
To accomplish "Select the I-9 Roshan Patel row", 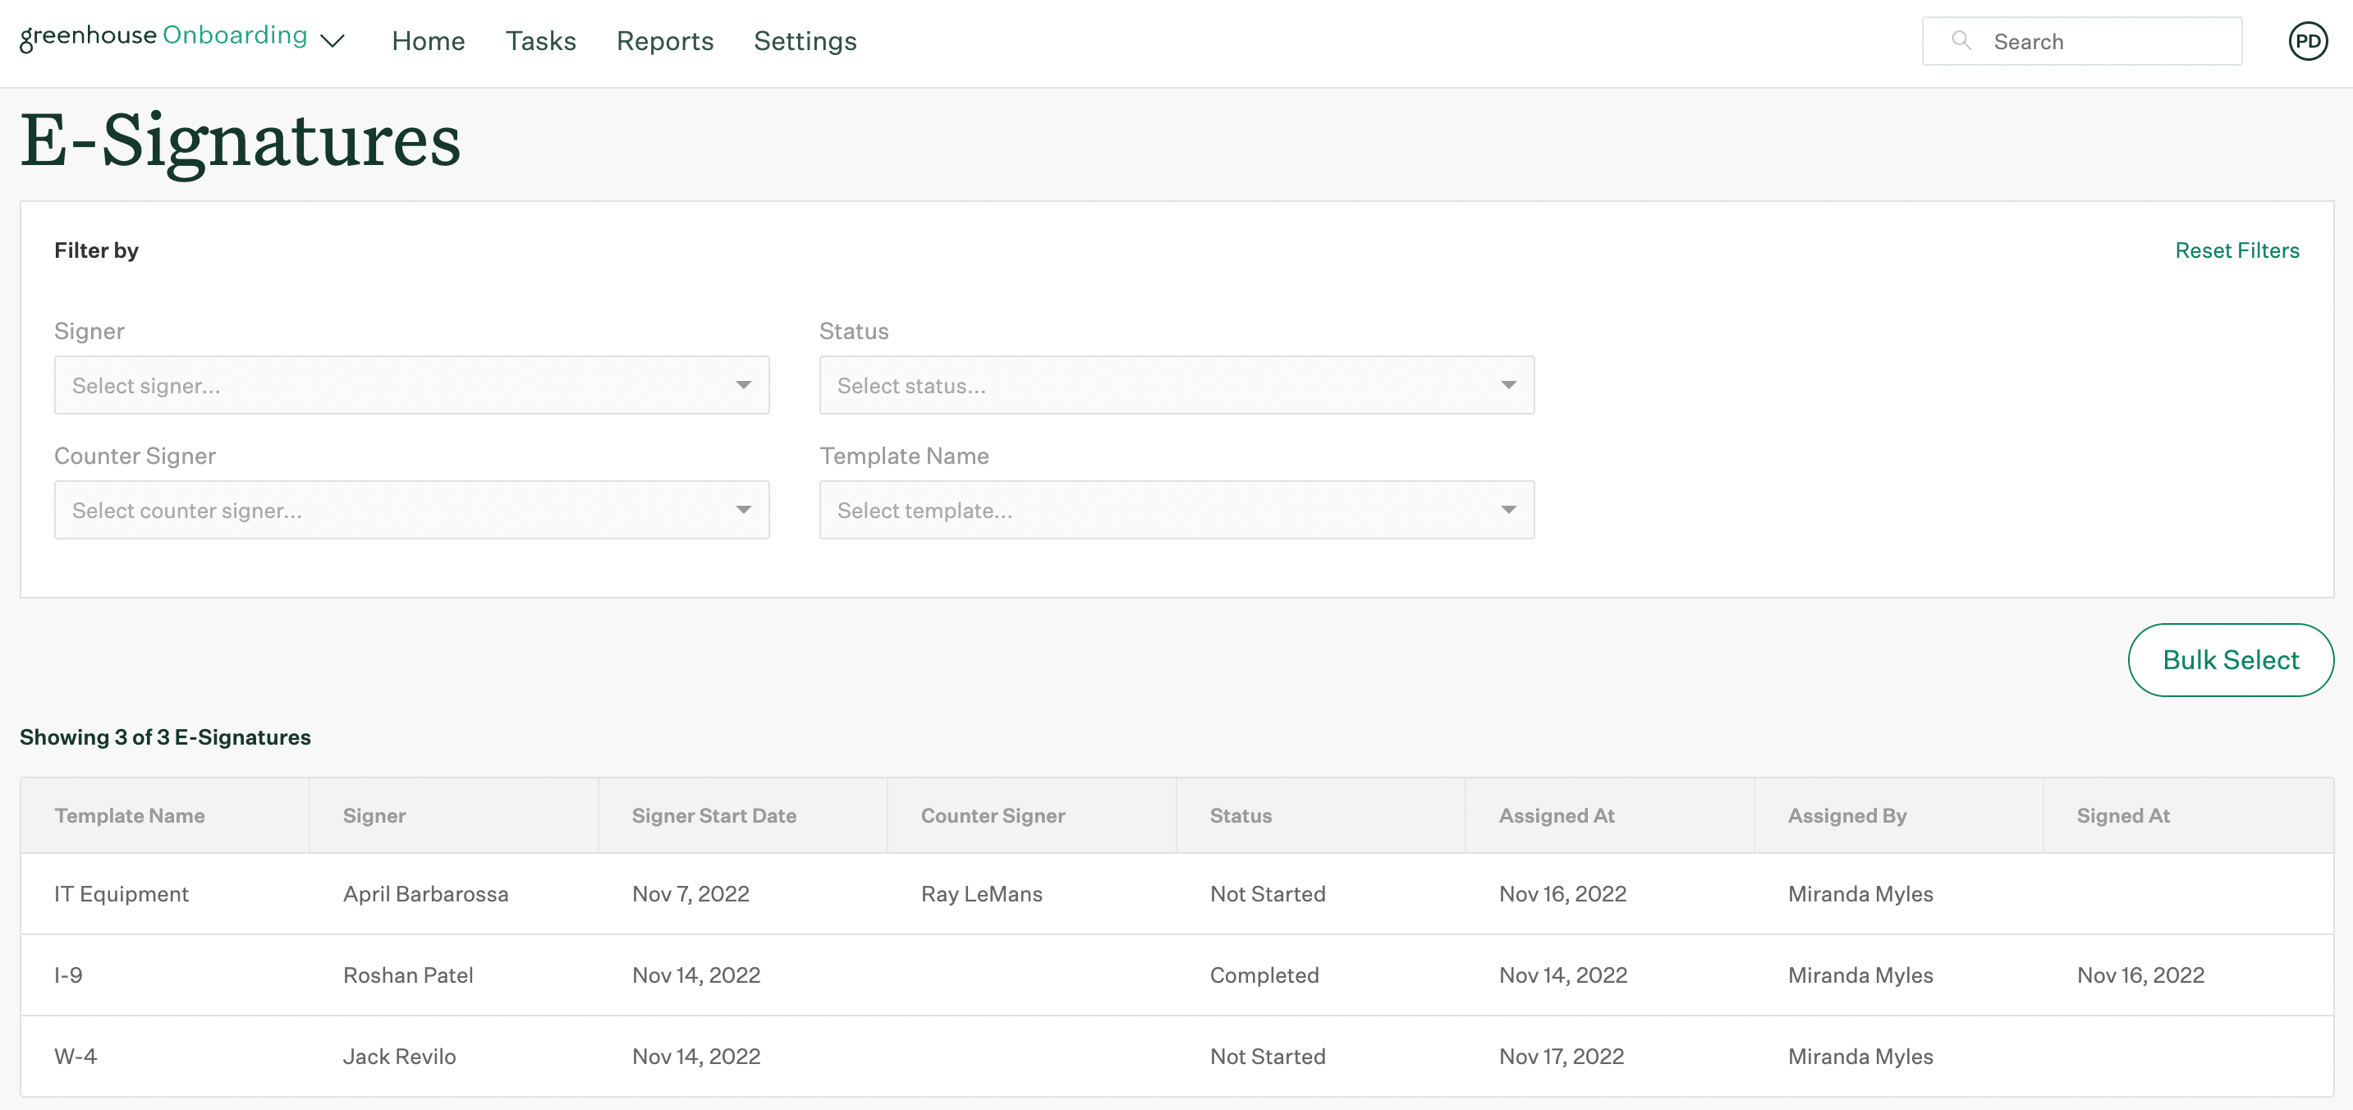I will coord(408,975).
